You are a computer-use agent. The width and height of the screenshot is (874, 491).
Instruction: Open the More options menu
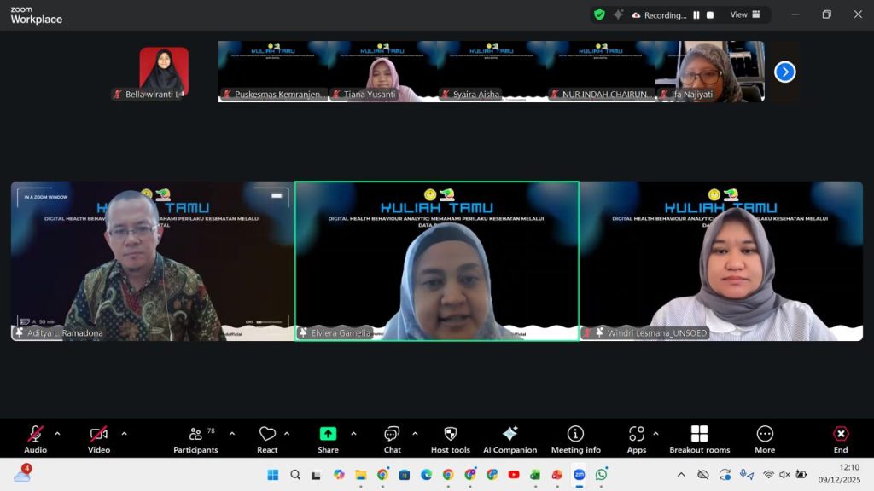(765, 438)
